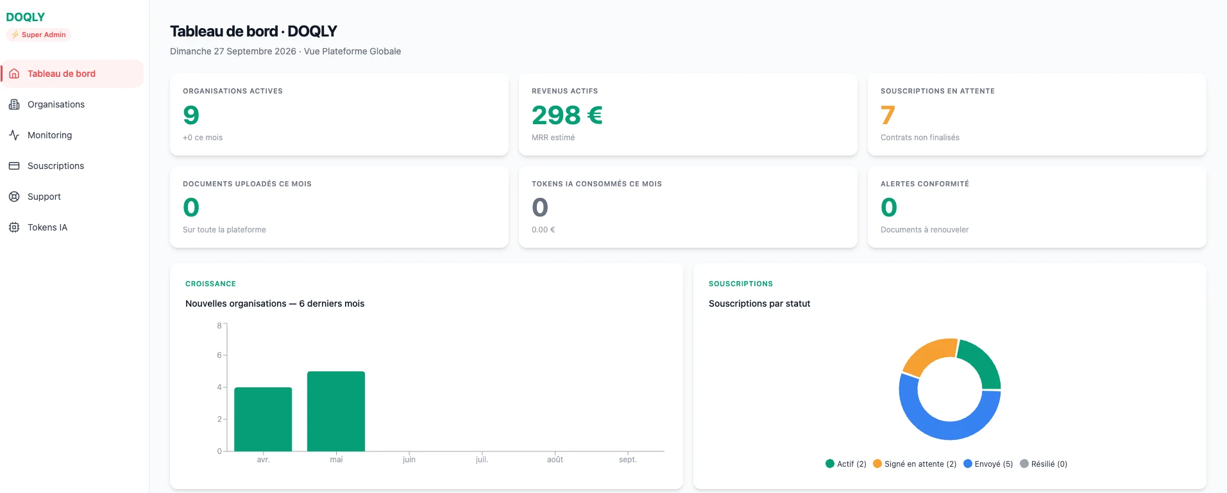
Task: Click the green Actif donut segment
Action: coord(985,360)
